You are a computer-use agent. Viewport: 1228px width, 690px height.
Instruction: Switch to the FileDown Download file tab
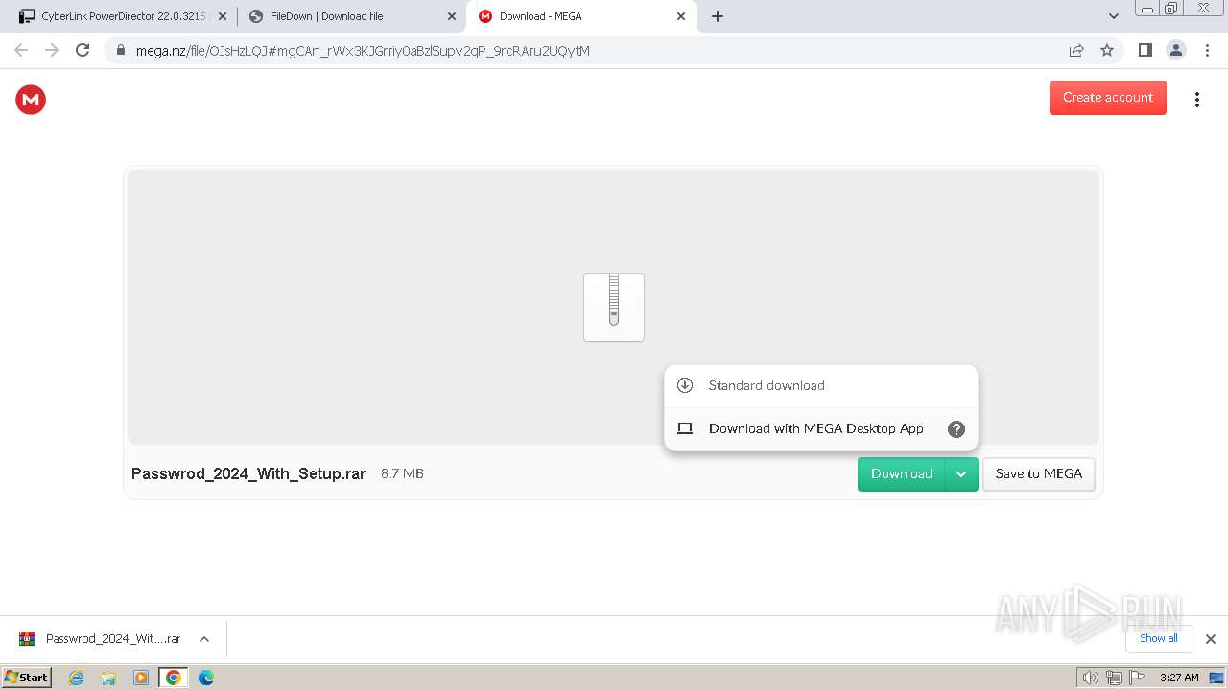(351, 16)
